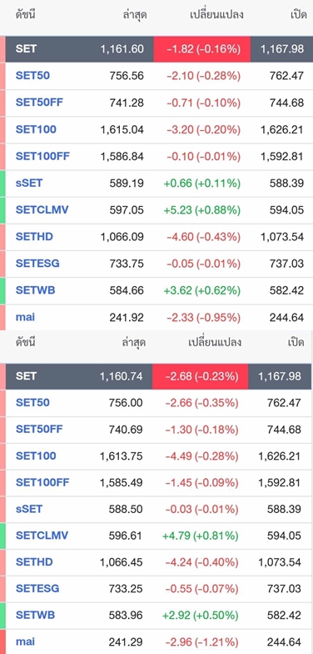Select SETHD link with value 1,066.09
This screenshot has width=313, height=654.
tap(35, 237)
